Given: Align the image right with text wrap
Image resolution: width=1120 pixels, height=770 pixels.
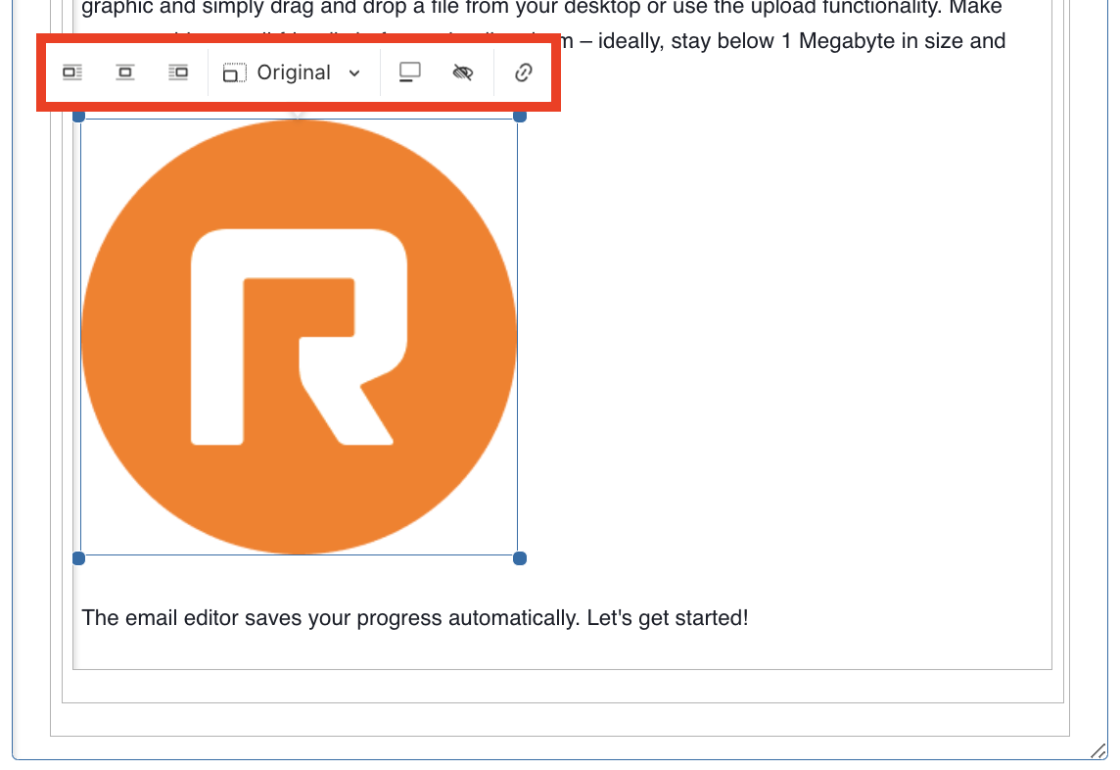Looking at the screenshot, I should point(178,72).
